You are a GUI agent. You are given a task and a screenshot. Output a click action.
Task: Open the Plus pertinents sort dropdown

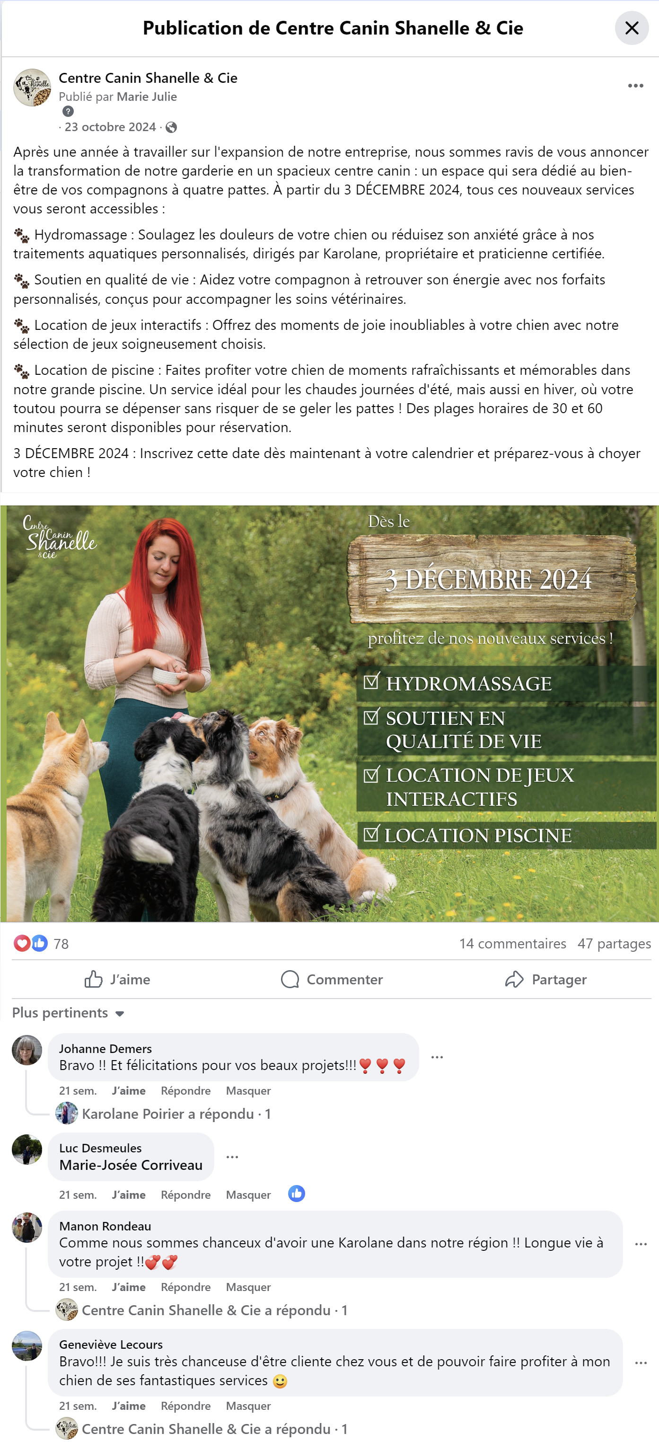[68, 1013]
